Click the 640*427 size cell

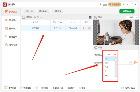pos(58,28)
